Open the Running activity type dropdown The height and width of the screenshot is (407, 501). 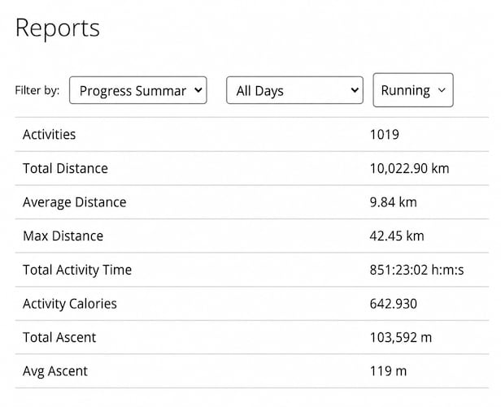tap(413, 90)
